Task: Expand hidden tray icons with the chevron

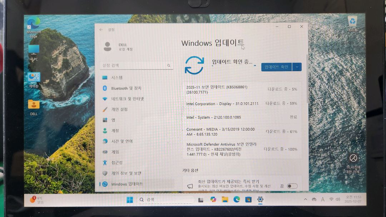Action: (x=306, y=200)
